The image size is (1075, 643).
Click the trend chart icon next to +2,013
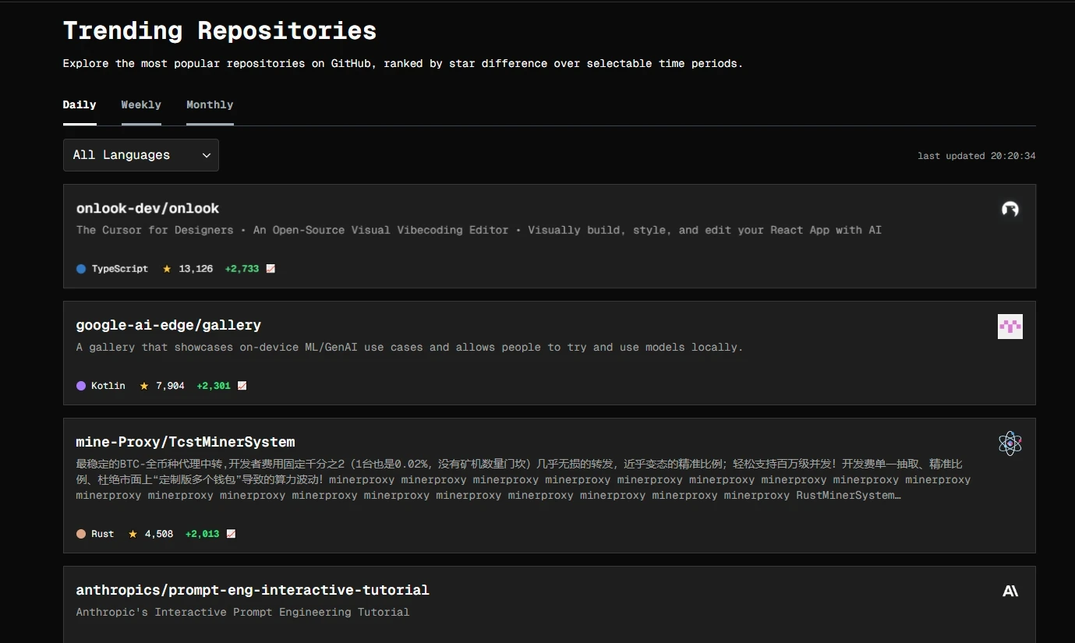tap(231, 534)
